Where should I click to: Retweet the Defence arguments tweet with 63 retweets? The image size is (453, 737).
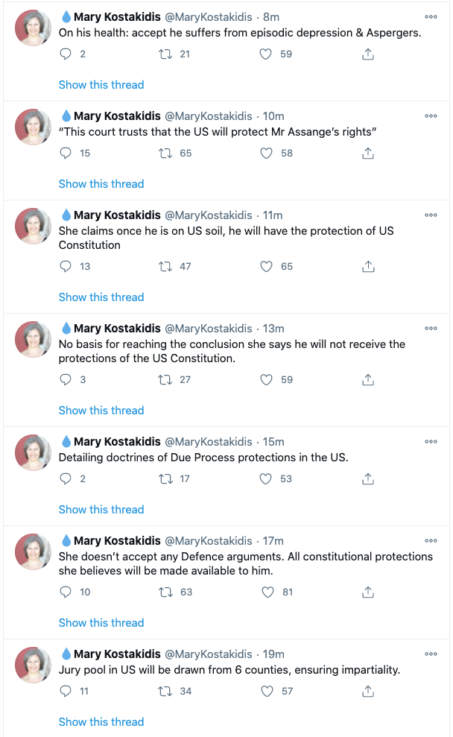point(165,592)
